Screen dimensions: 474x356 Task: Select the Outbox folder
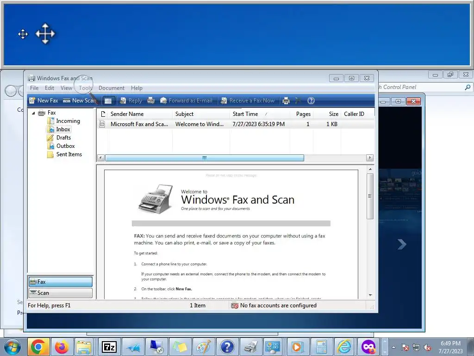66,146
